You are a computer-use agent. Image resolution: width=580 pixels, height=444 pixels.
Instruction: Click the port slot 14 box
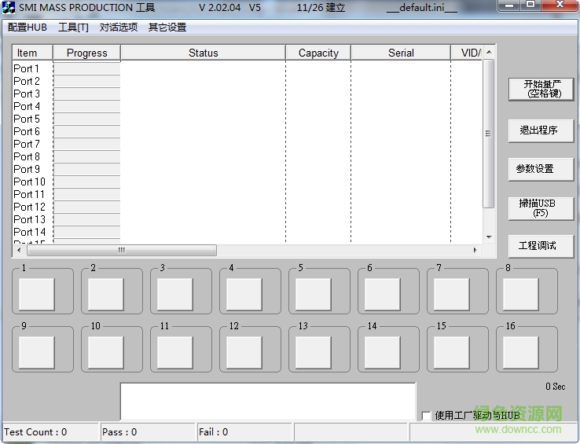pos(383,353)
